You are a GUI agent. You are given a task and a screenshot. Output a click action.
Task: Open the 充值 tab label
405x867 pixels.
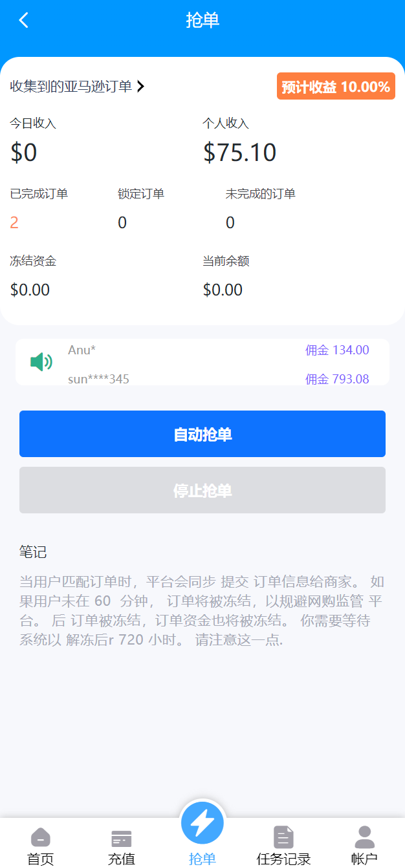pyautogui.click(x=122, y=859)
